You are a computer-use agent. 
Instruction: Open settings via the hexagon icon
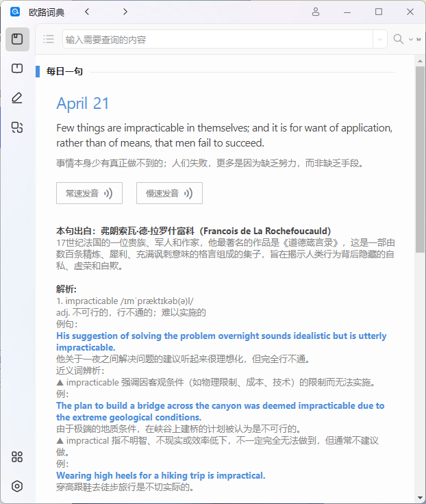pyautogui.click(x=17, y=486)
